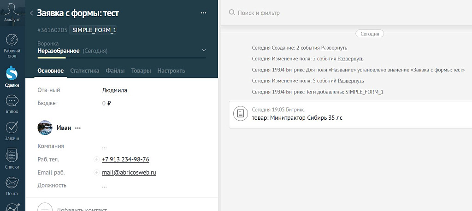Switch to the Статистика tab
Viewport: 472px width, 211px height.
(x=84, y=71)
